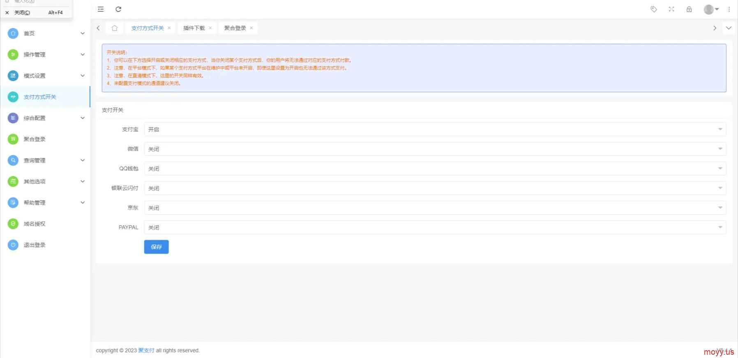Click the PAYPAL field label
This screenshot has width=738, height=358.
pyautogui.click(x=129, y=227)
